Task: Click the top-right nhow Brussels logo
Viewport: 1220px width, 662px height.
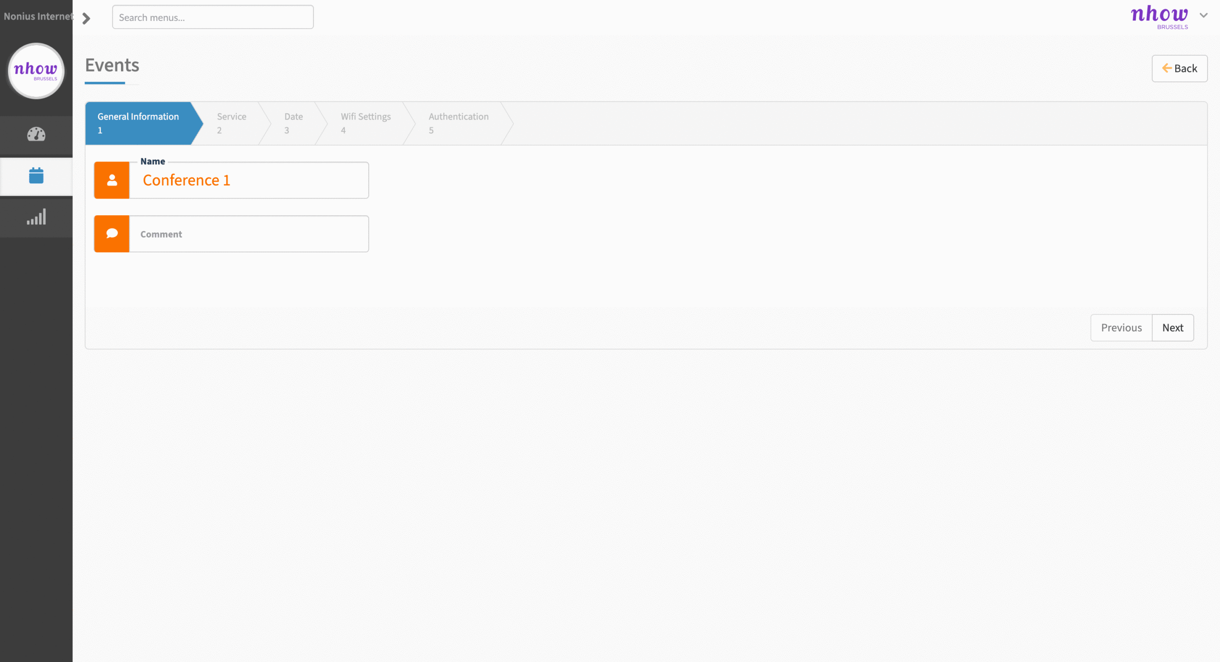Action: pyautogui.click(x=1159, y=17)
